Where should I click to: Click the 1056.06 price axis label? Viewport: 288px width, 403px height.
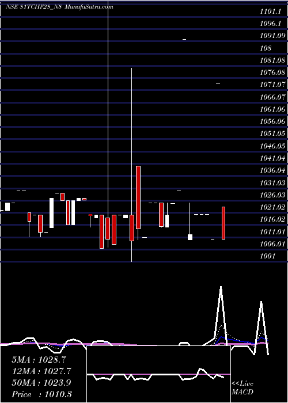point(272,121)
